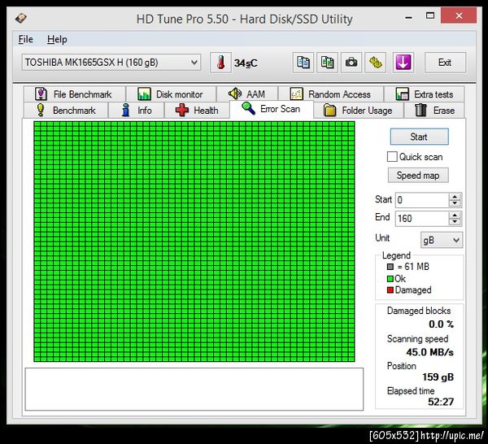
Task: Decrease the Start value with down arrow
Action: pyautogui.click(x=455, y=203)
